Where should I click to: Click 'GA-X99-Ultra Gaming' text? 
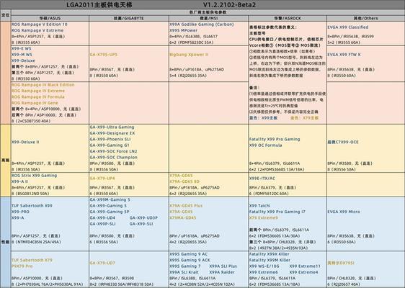(112, 127)
